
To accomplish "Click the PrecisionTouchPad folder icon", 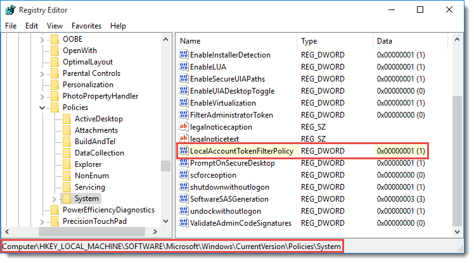I will [x=54, y=221].
